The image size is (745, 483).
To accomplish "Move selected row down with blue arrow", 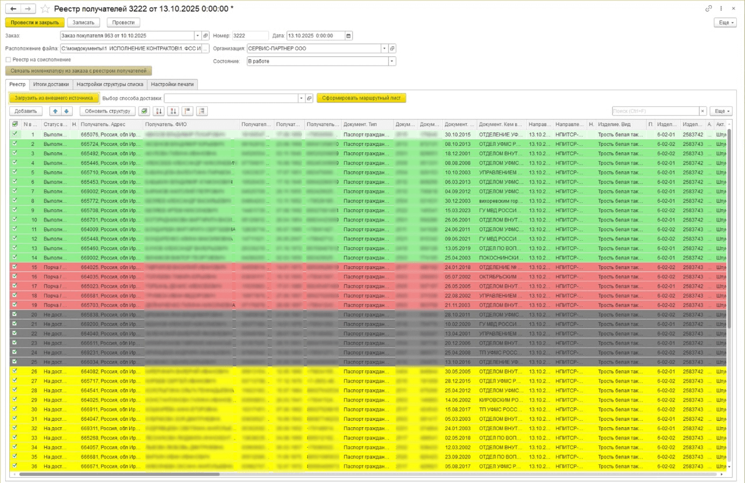I will click(x=66, y=111).
